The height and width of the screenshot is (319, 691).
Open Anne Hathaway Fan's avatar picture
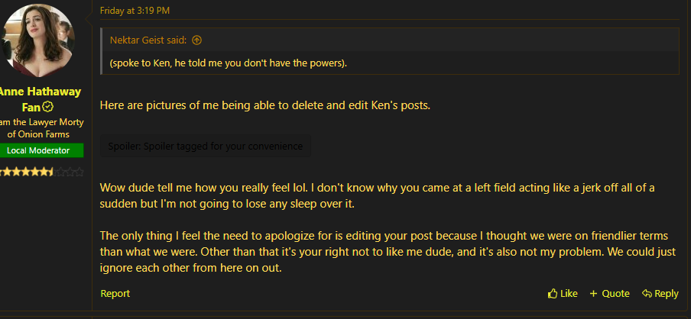pos(38,40)
